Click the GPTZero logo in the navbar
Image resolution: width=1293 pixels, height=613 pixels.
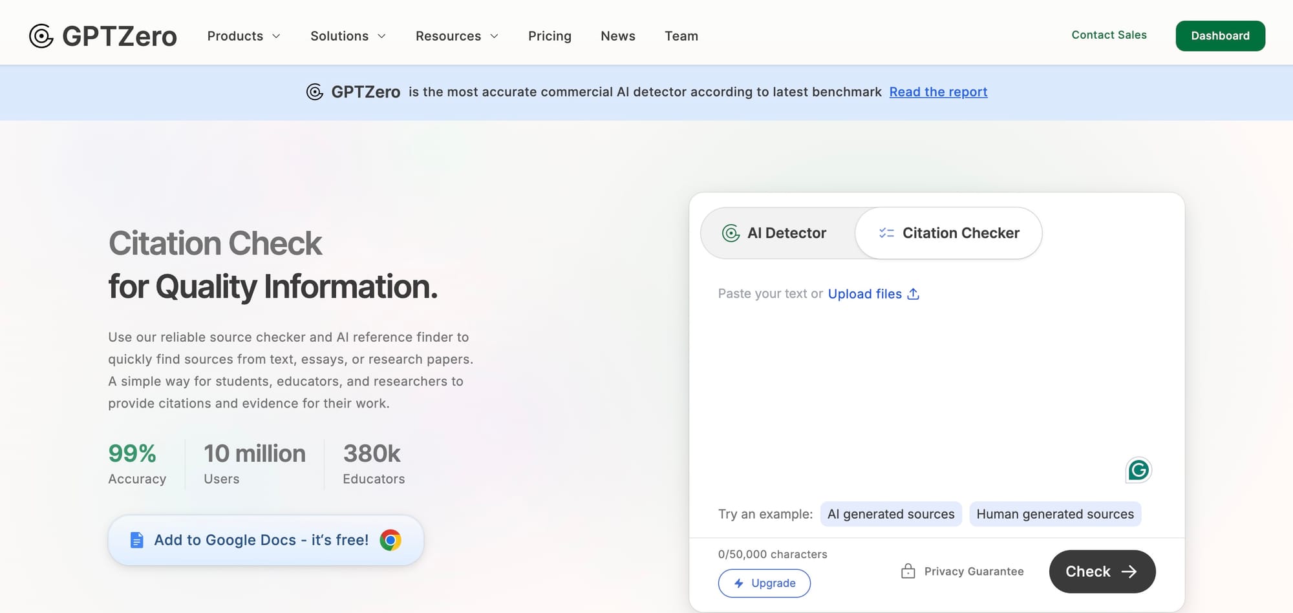(x=103, y=36)
